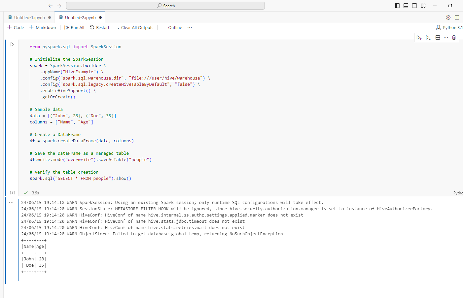Open notebook settings gear icon
This screenshot has height=298, width=463.
(x=448, y=17)
